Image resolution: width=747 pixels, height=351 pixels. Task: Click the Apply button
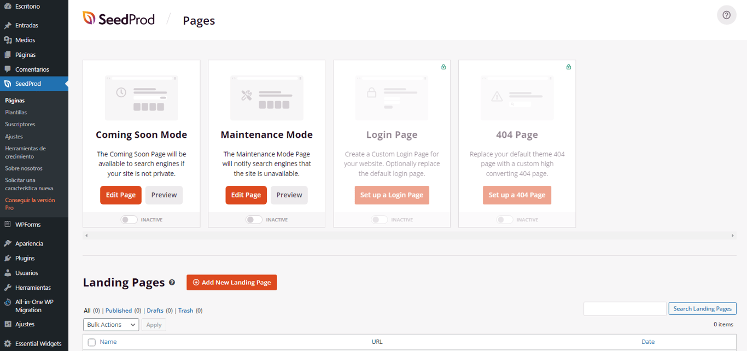click(x=154, y=325)
